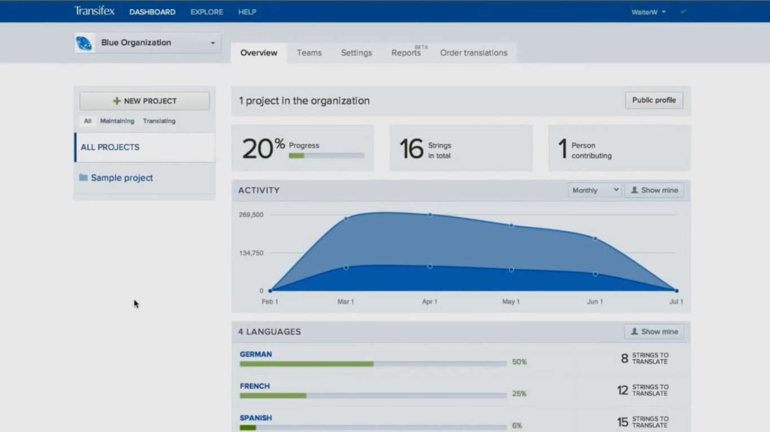Click the green plus New Project icon

[117, 101]
